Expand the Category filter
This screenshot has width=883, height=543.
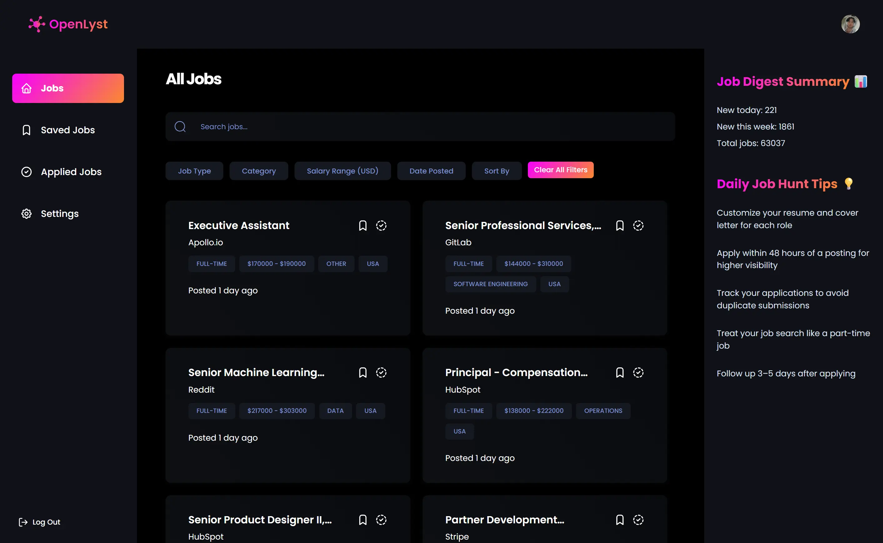click(258, 171)
